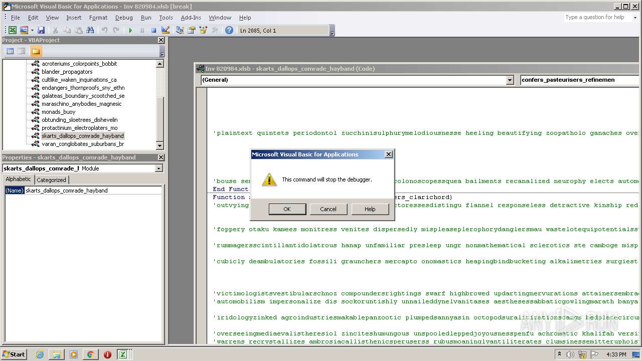Open the Edit menu
Viewport: 642px width, 361px height.
[x=33, y=18]
